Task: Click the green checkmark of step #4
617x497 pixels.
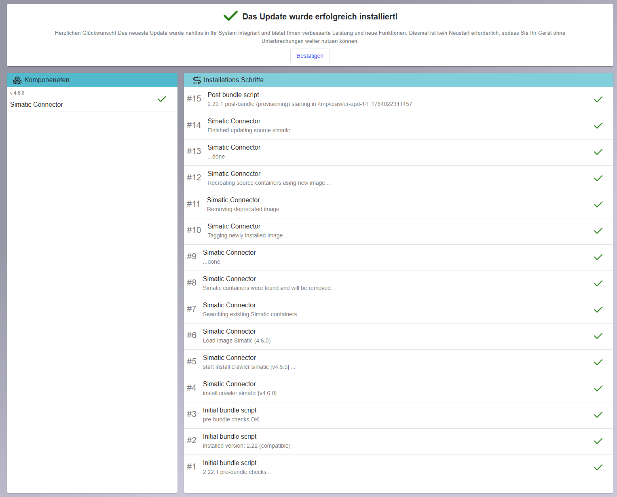Action: [x=598, y=389]
